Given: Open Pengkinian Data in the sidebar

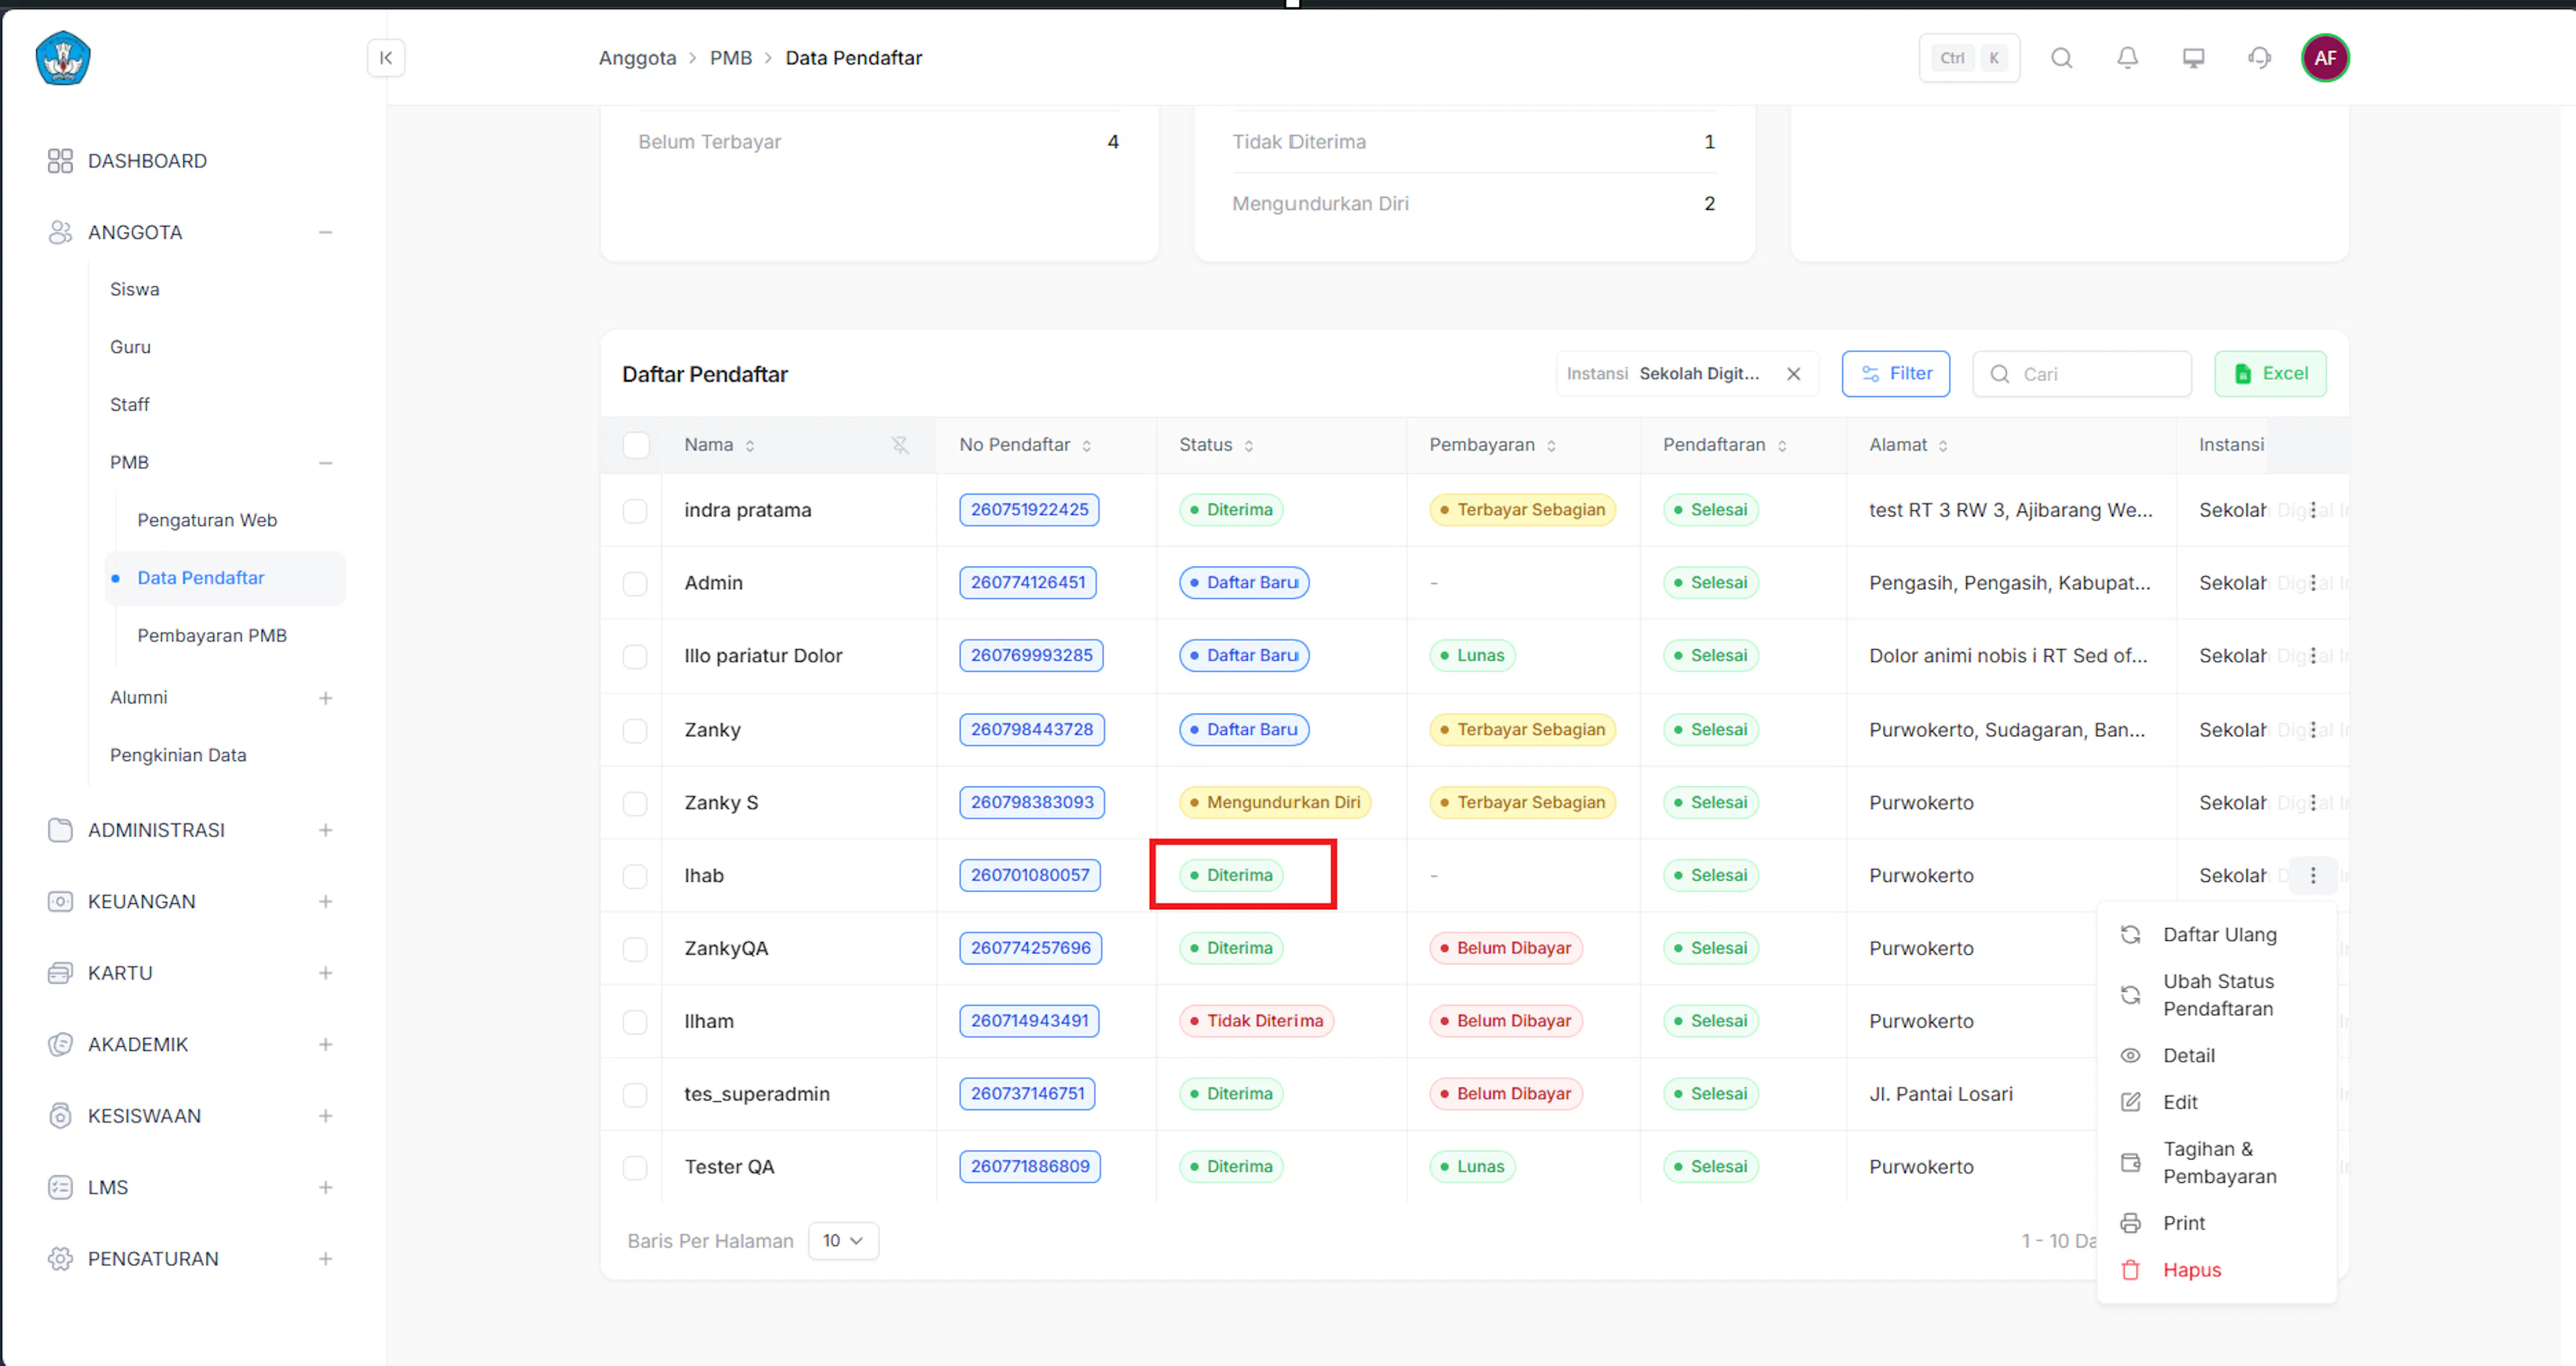Looking at the screenshot, I should [178, 755].
